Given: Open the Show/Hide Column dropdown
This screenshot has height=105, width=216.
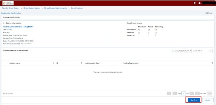Looking at the screenshot, I should (x=181, y=51).
